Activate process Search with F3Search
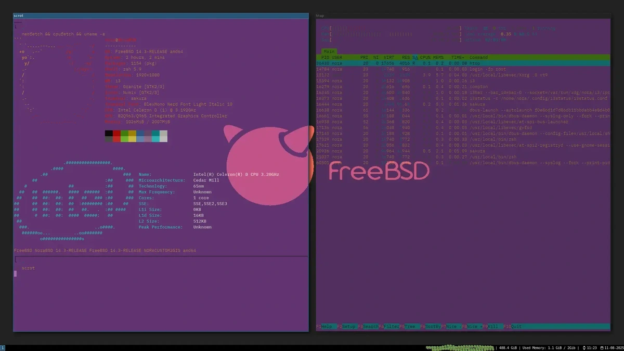Image resolution: width=624 pixels, height=351 pixels. [368, 327]
